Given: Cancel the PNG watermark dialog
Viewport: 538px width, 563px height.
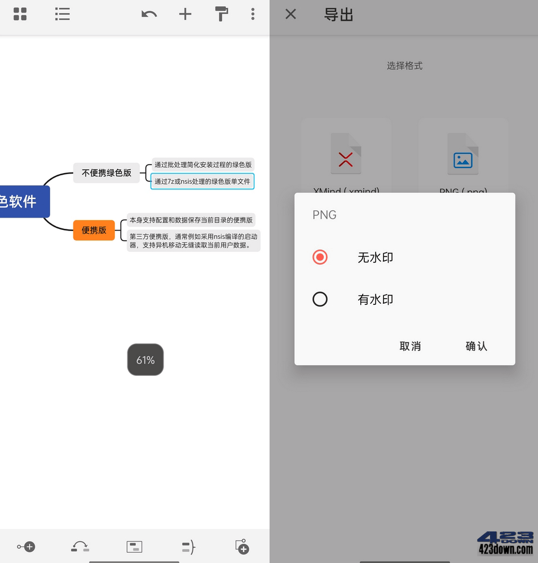Looking at the screenshot, I should 410,346.
